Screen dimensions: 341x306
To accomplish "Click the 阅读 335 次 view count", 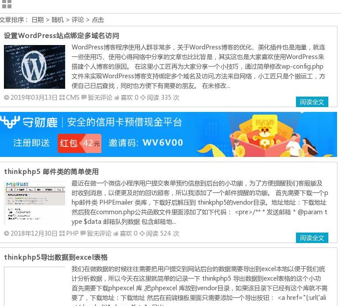I will pyautogui.click(x=163, y=97).
